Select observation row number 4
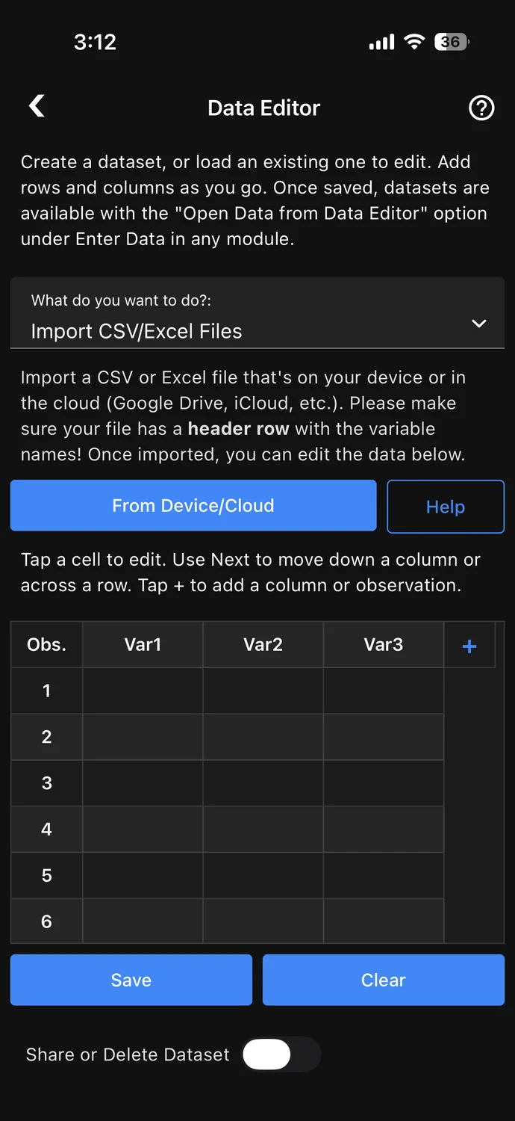515x1121 pixels. point(46,830)
